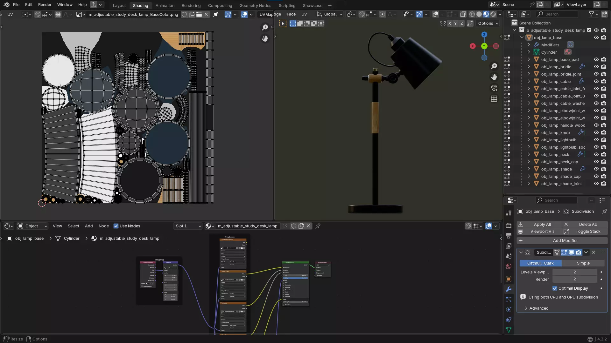Open the Render properties tab icon
Viewport: 611px width, 343px height.
(x=509, y=225)
